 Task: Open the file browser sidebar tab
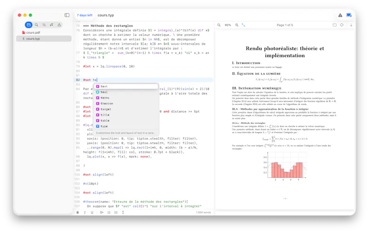[29, 25]
